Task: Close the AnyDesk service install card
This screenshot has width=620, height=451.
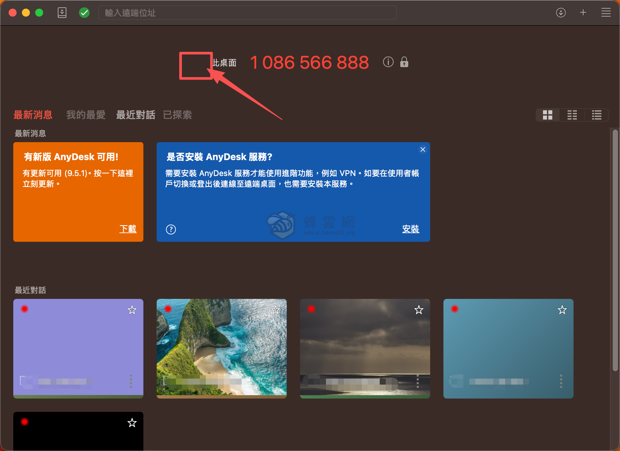Action: point(423,149)
